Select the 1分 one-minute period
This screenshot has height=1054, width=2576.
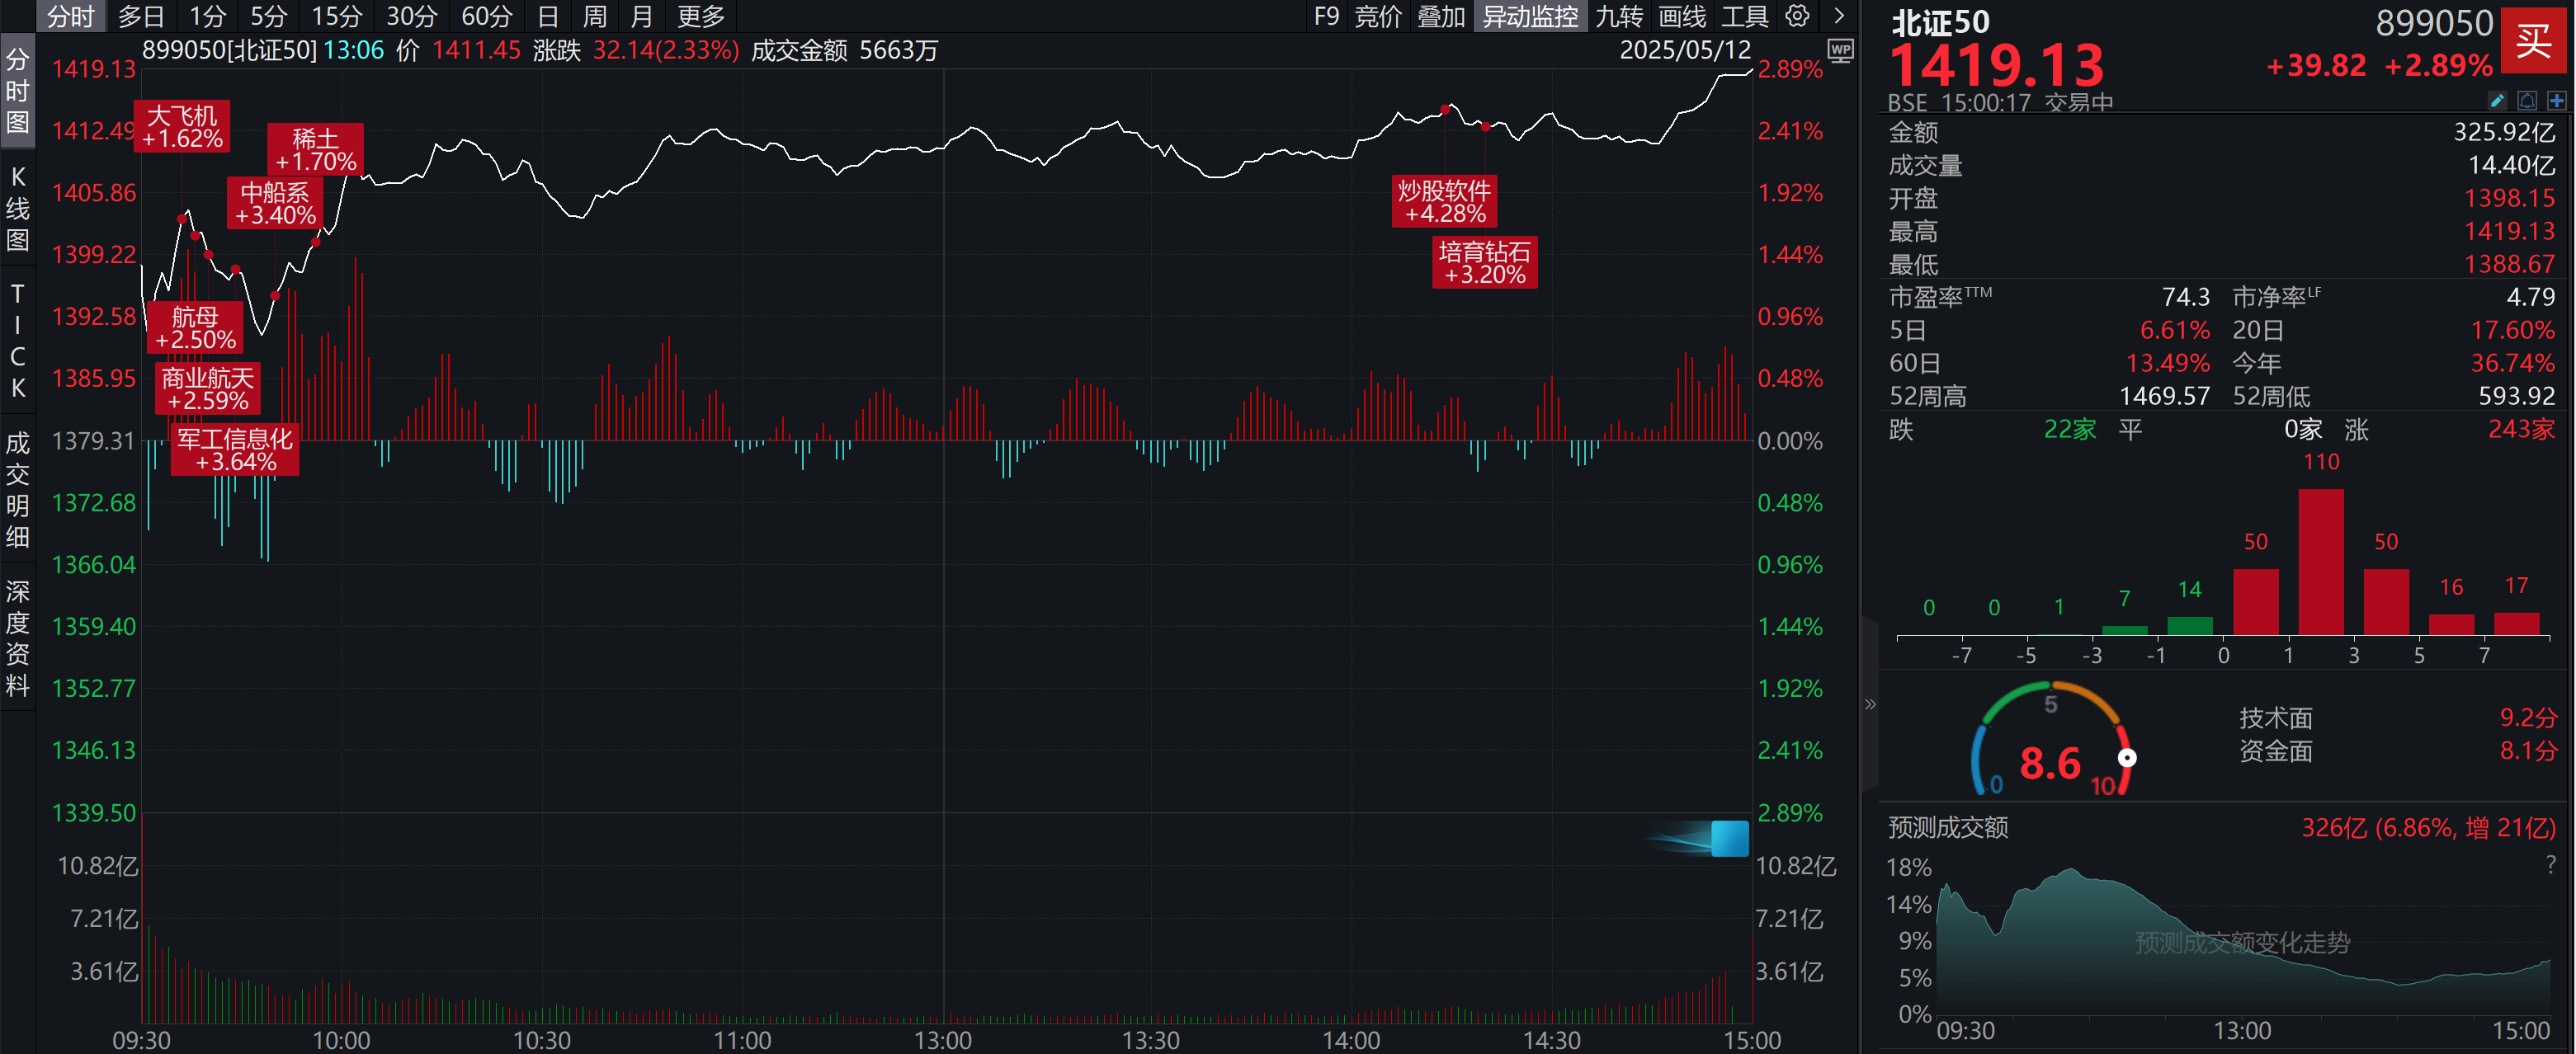click(x=208, y=16)
